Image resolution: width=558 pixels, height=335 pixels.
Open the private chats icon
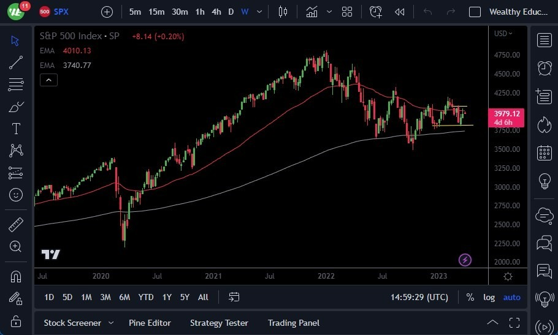(545, 244)
